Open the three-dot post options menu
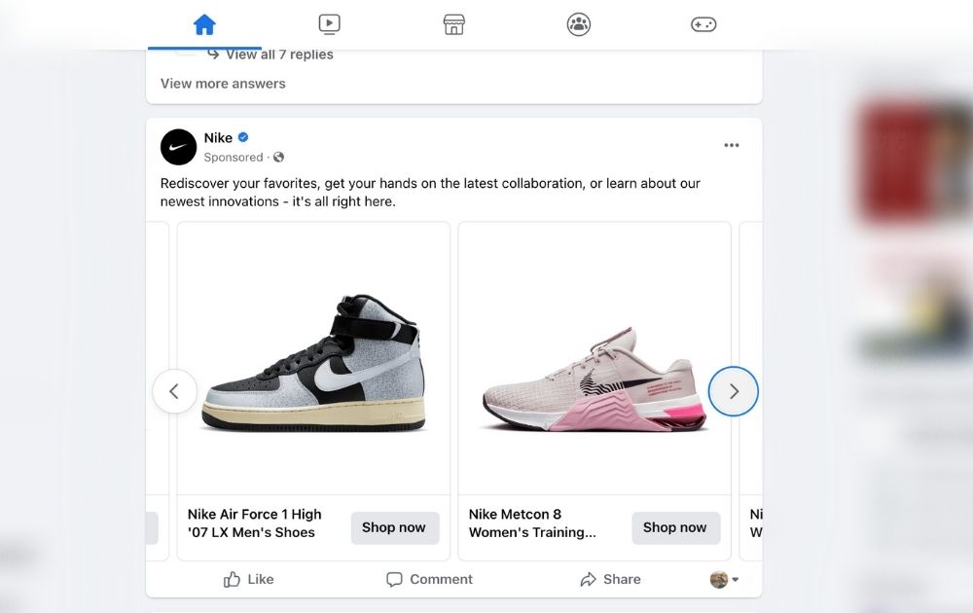Screen dimensions: 973x613 point(732,146)
